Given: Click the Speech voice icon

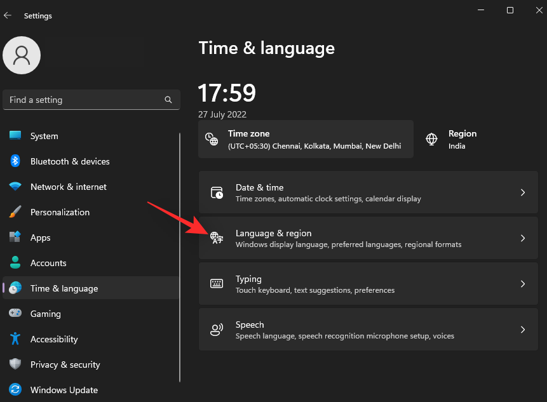Looking at the screenshot, I should pyautogui.click(x=217, y=330).
